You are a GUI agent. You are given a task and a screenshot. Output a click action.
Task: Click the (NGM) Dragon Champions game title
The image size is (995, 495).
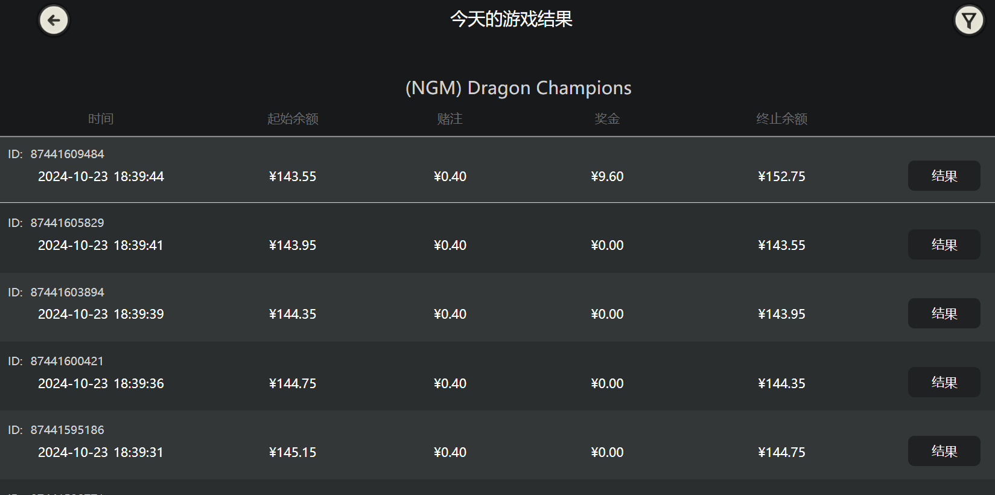[518, 88]
